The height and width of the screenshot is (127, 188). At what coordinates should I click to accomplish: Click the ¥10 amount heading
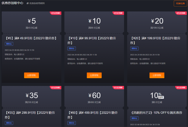click(x=94, y=21)
